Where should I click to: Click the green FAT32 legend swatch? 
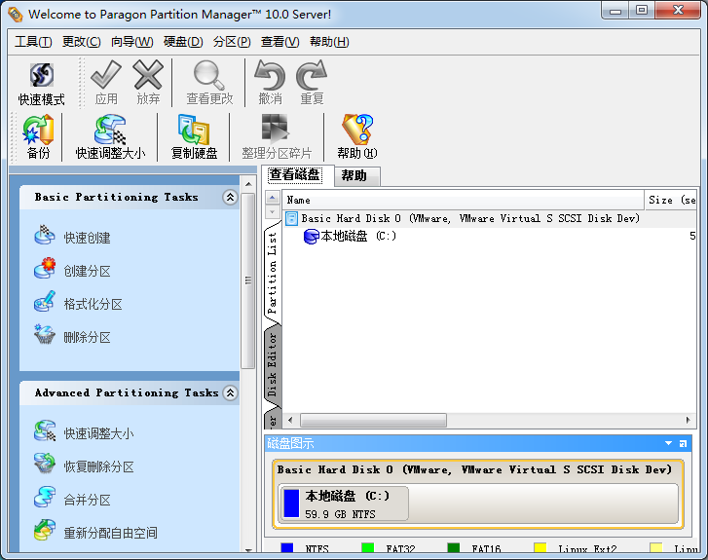tap(368, 548)
